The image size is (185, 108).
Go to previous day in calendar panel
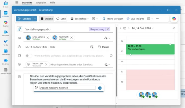[121, 28]
